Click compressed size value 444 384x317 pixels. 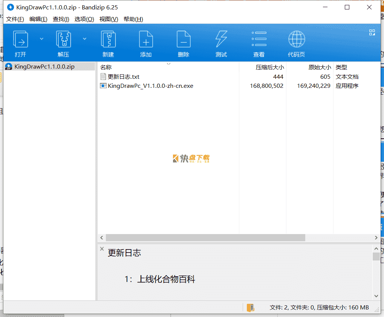click(x=278, y=77)
